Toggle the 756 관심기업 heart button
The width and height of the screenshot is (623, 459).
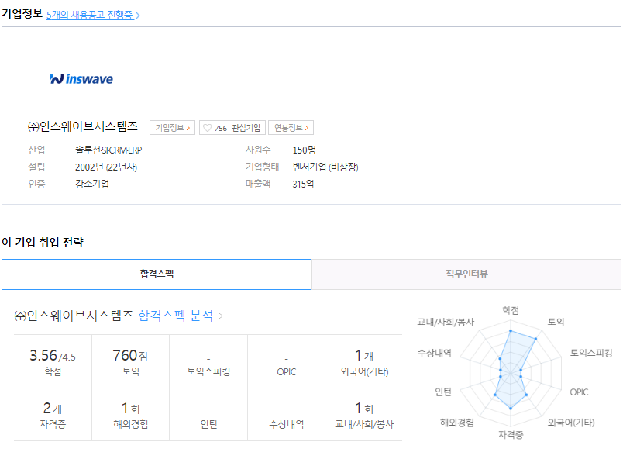point(232,128)
